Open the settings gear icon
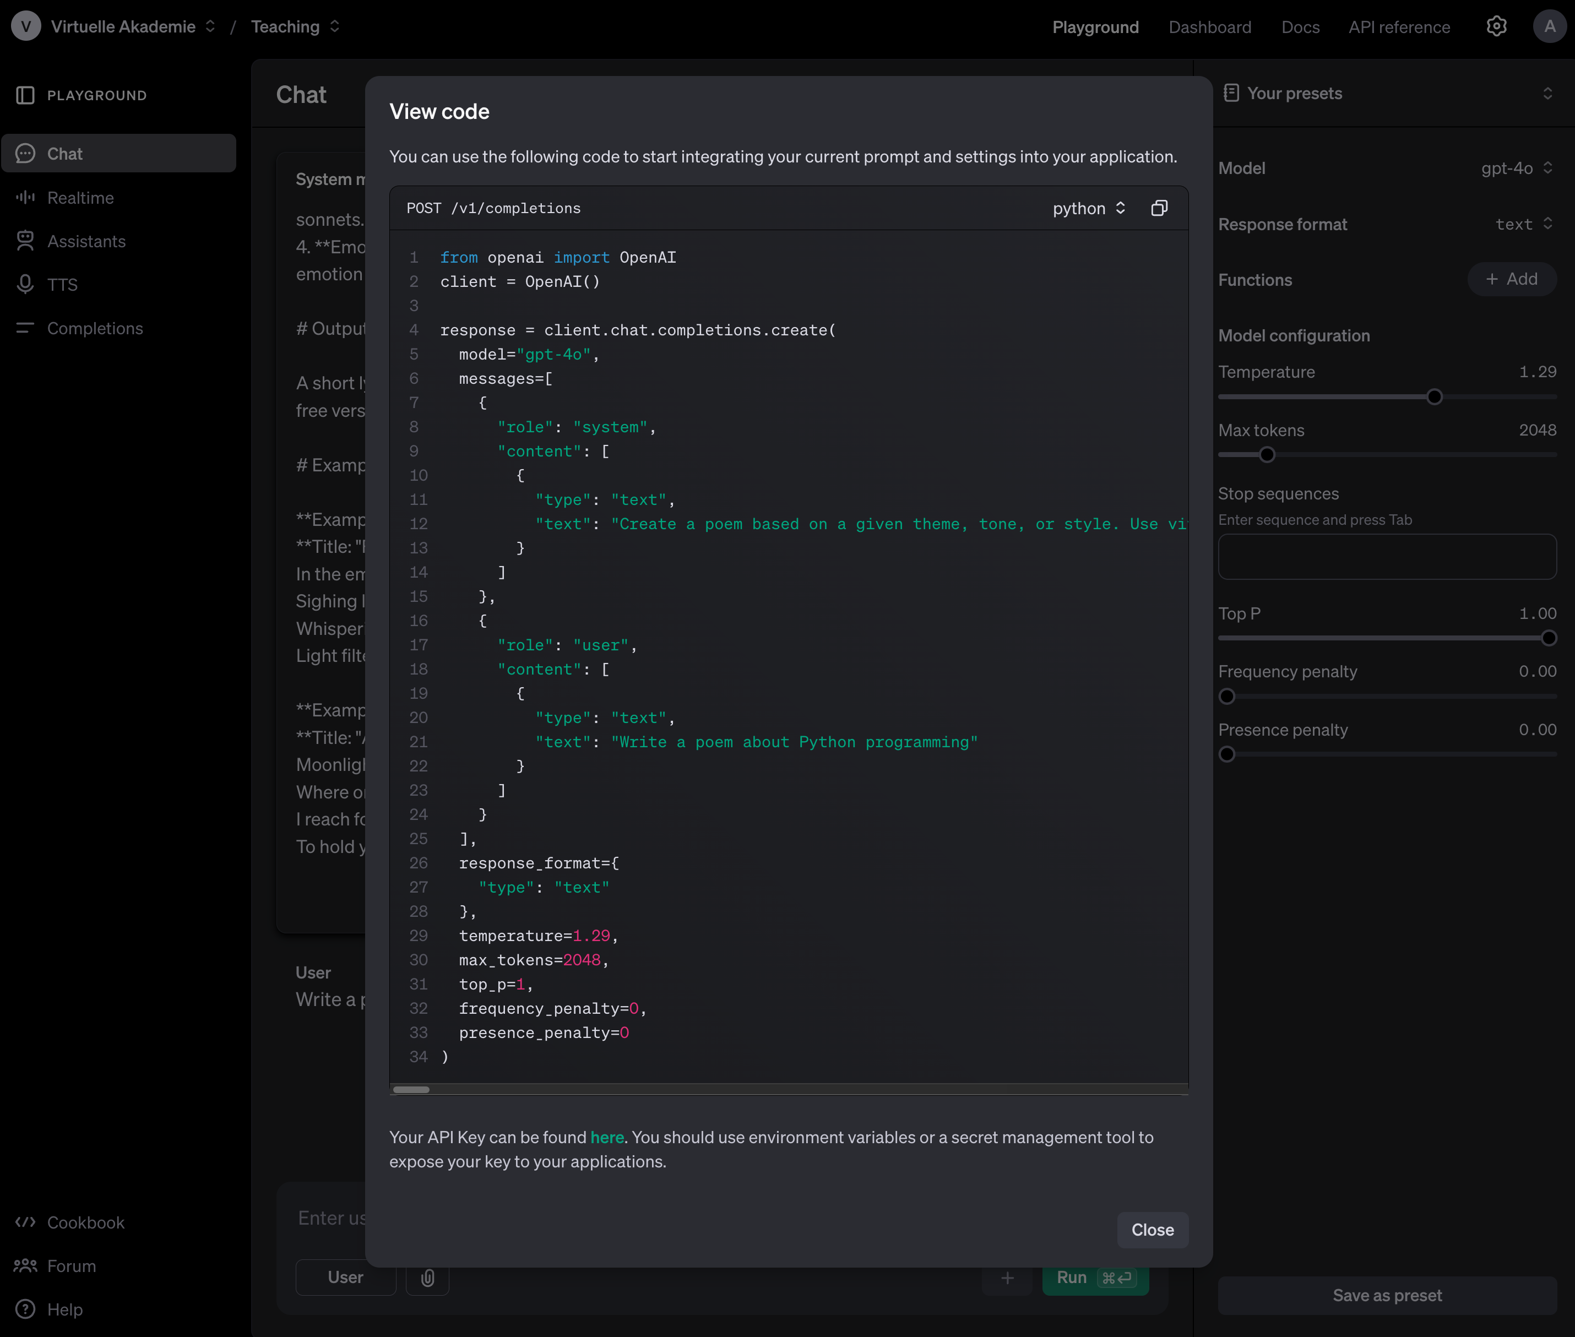The height and width of the screenshot is (1337, 1575). (1496, 26)
